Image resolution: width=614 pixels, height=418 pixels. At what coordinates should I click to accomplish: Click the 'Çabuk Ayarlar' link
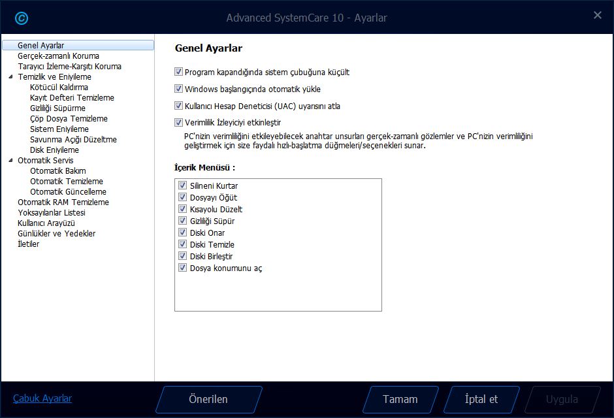tap(42, 398)
